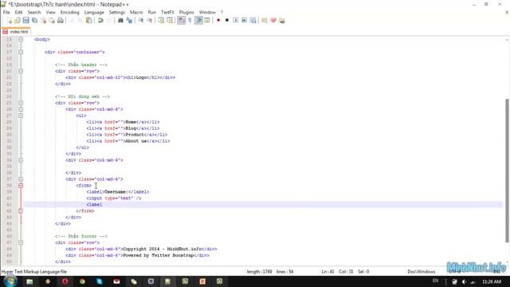Collapse the footer row div fold marker
The image size is (510, 287).
coord(21,242)
